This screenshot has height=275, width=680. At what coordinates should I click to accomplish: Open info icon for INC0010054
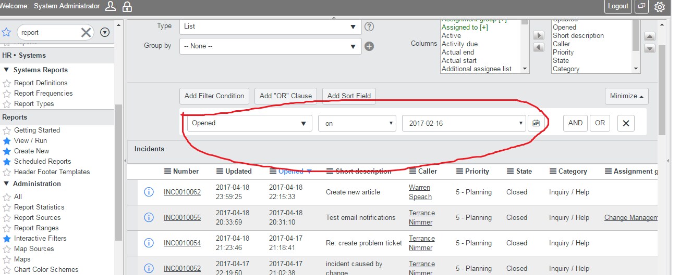[149, 243]
